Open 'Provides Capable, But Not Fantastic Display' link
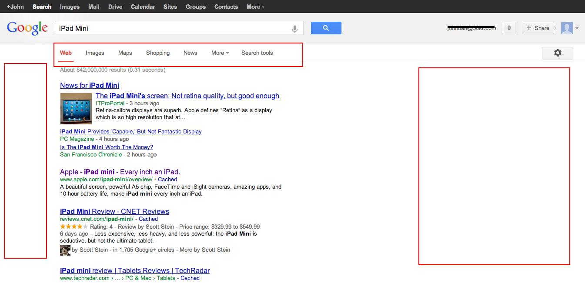 [131, 131]
